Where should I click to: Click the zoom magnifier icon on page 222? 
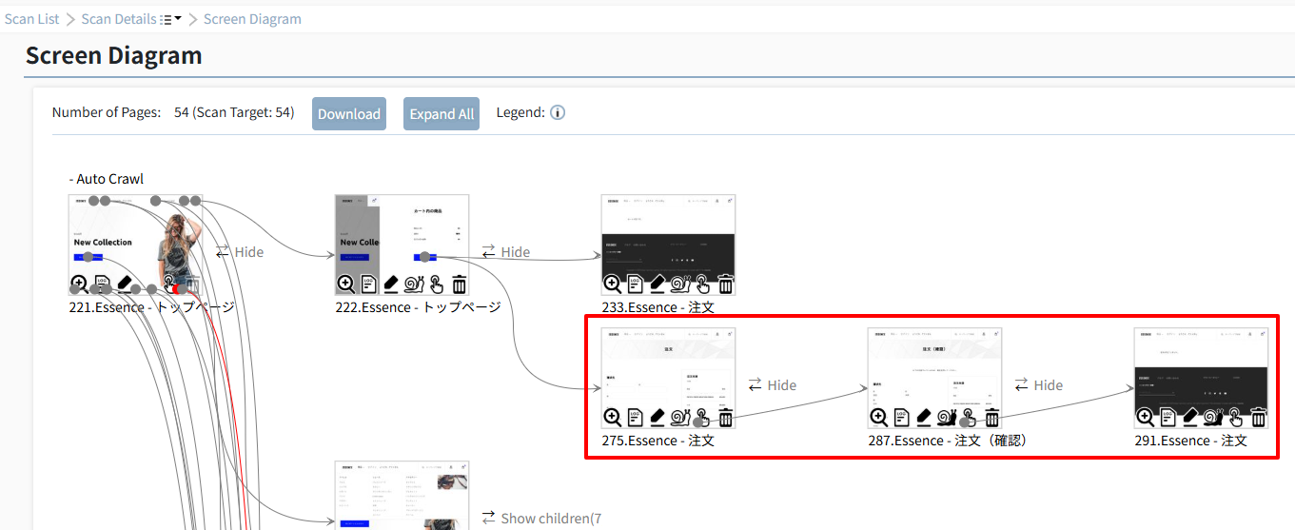[345, 284]
